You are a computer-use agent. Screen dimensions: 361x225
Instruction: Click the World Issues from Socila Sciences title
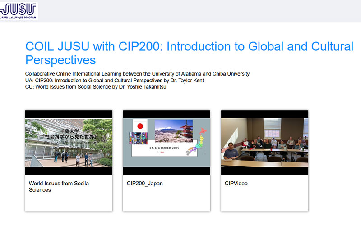point(59,187)
